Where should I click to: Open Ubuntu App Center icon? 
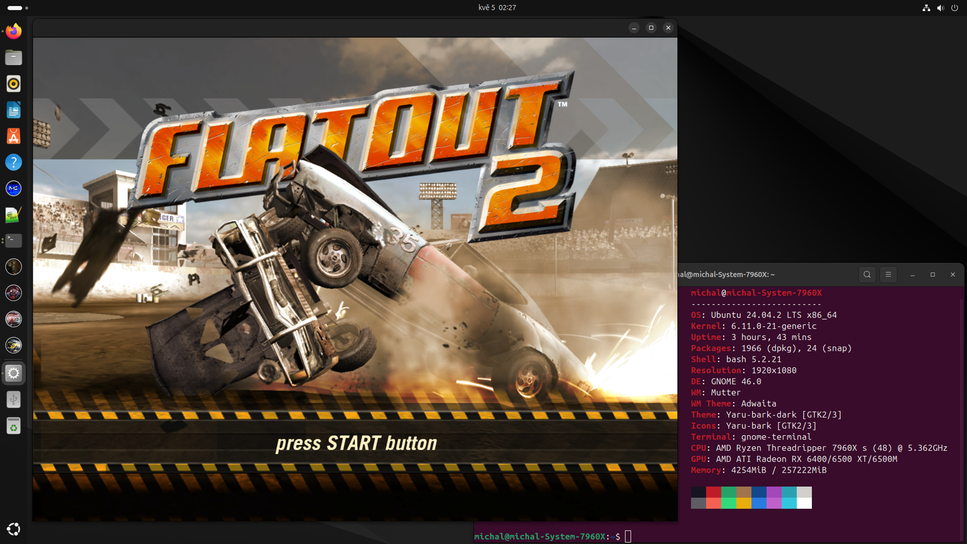(14, 136)
